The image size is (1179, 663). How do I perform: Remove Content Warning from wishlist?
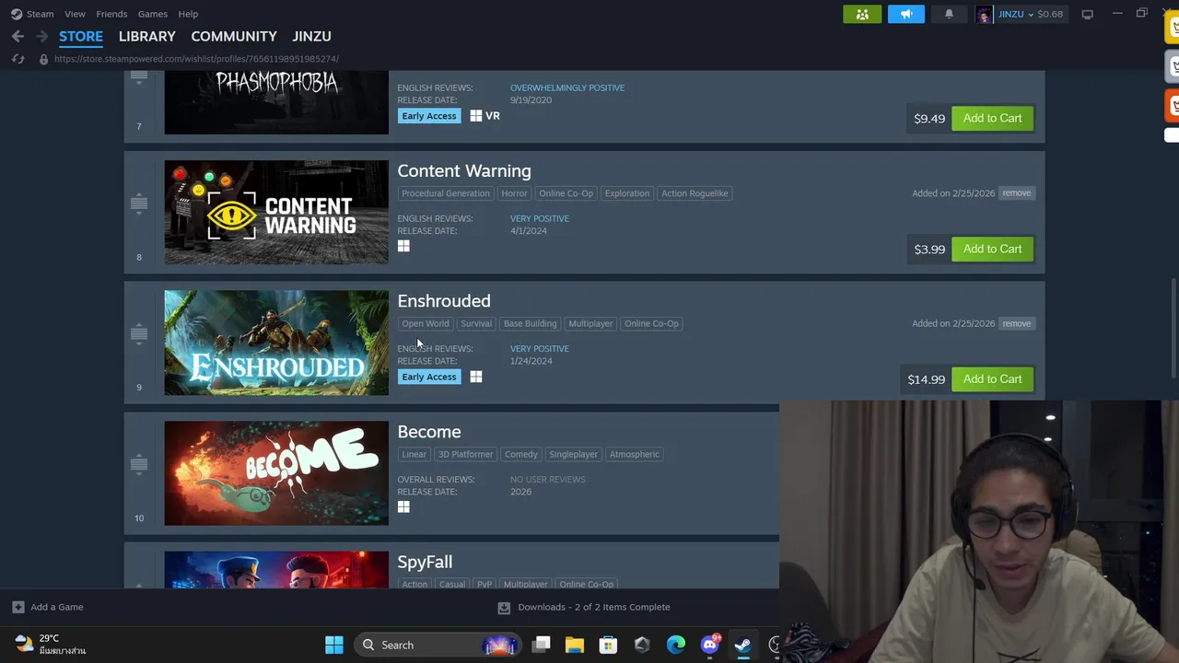coord(1017,193)
